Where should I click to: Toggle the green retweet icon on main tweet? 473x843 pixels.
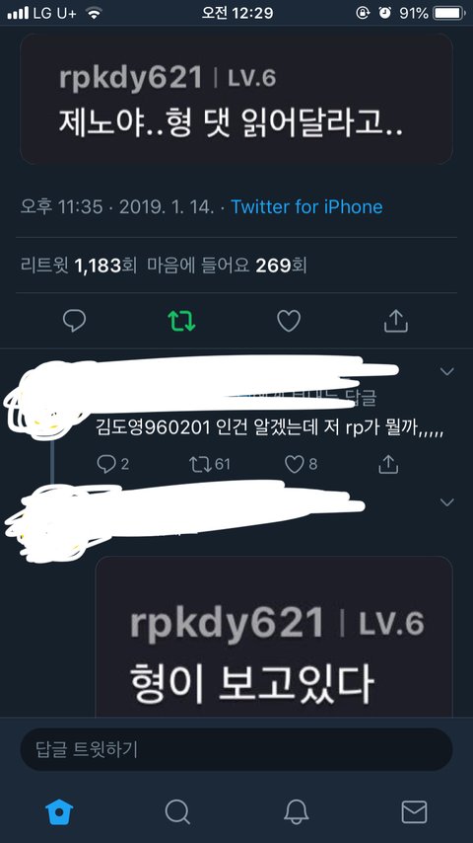[181, 321]
